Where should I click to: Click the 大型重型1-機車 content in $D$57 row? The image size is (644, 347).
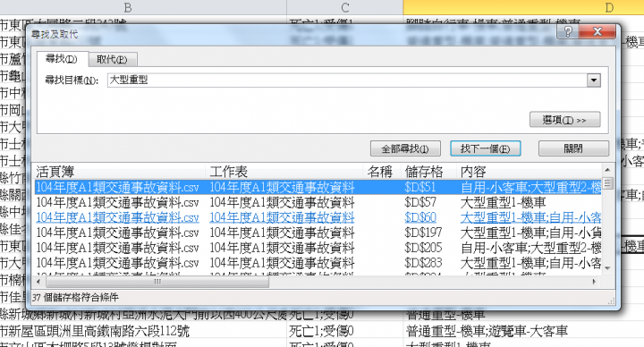[x=503, y=202]
